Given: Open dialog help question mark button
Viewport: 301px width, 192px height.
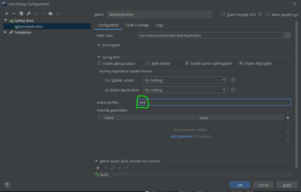Looking at the screenshot, I should (7, 185).
